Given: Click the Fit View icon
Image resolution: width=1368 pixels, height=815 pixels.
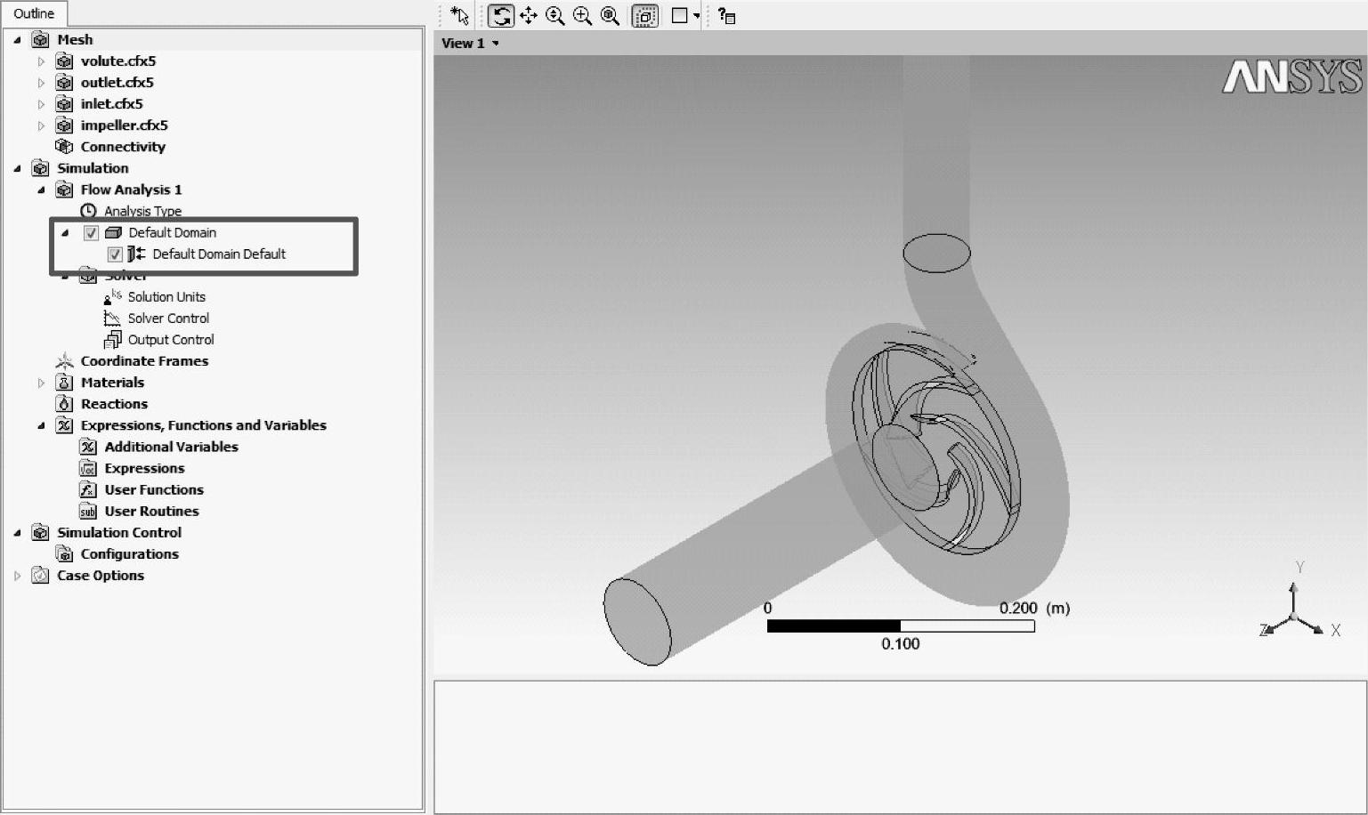Looking at the screenshot, I should tap(611, 16).
